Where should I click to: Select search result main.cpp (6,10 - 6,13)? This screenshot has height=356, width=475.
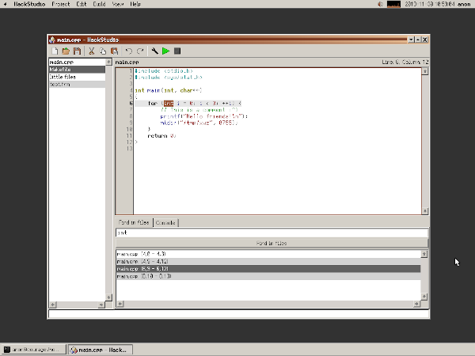(268, 276)
